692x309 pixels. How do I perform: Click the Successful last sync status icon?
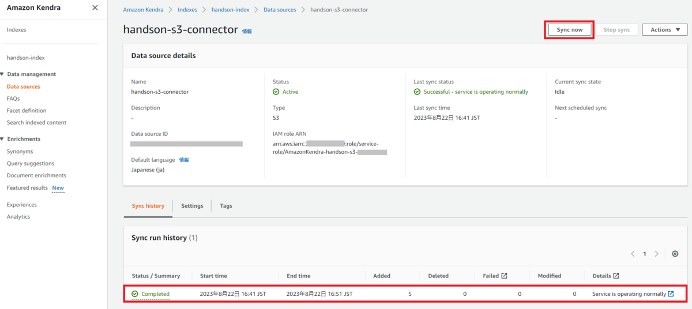(418, 91)
